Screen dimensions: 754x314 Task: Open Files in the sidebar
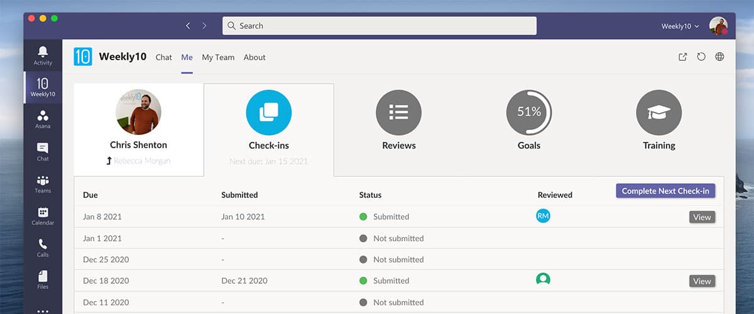pos(43,279)
